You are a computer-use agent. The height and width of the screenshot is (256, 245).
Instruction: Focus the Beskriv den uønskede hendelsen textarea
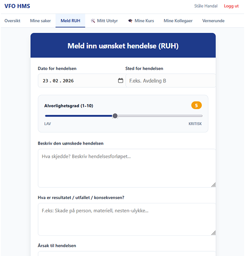point(127,168)
